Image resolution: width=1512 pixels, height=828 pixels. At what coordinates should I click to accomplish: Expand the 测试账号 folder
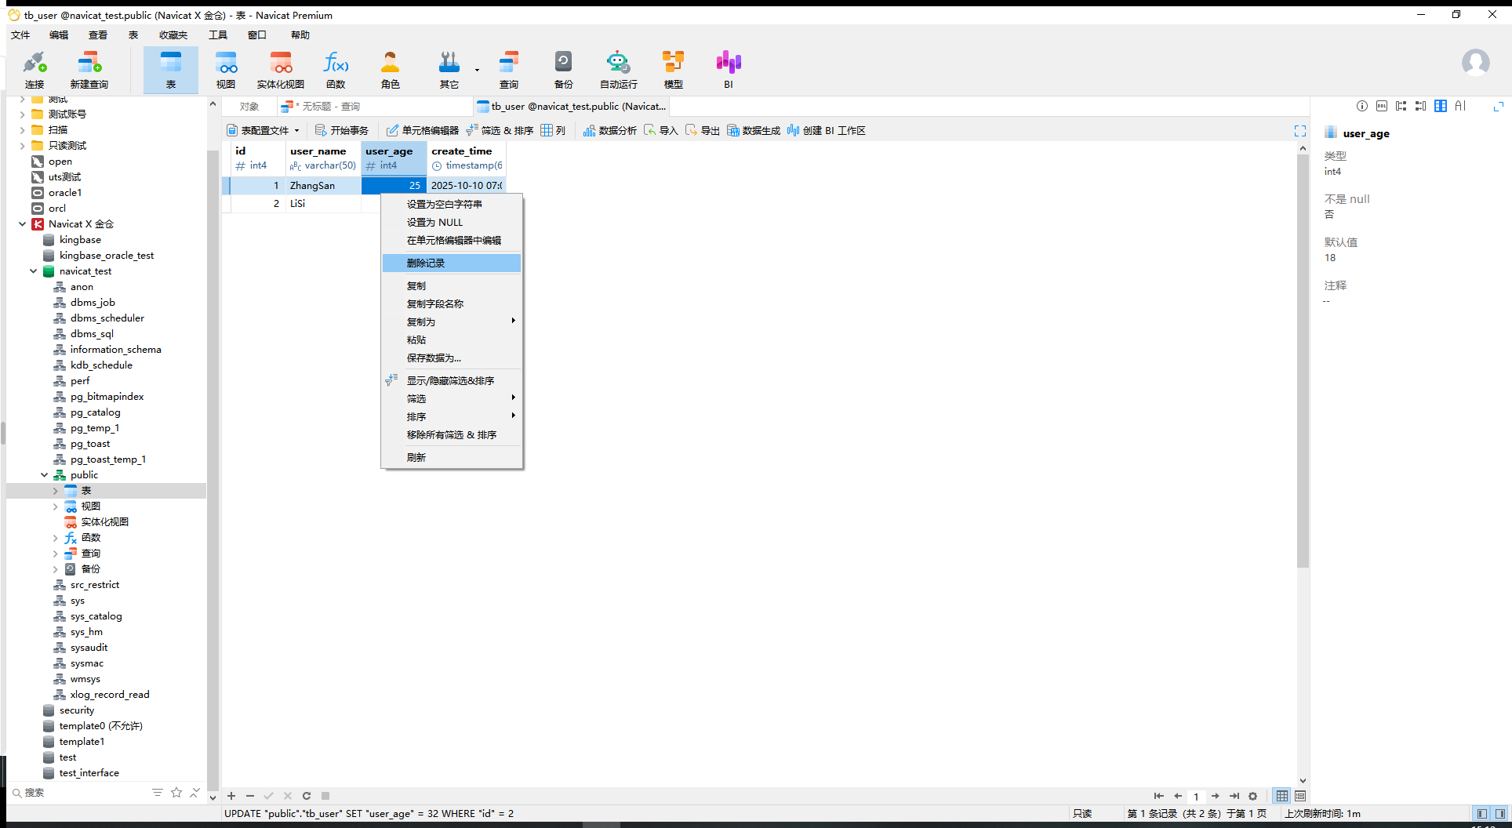point(22,114)
